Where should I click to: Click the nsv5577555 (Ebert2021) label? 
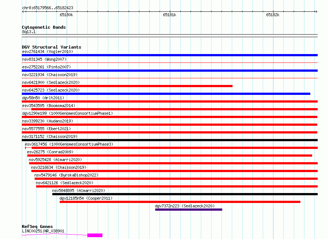pyautogui.click(x=46, y=129)
